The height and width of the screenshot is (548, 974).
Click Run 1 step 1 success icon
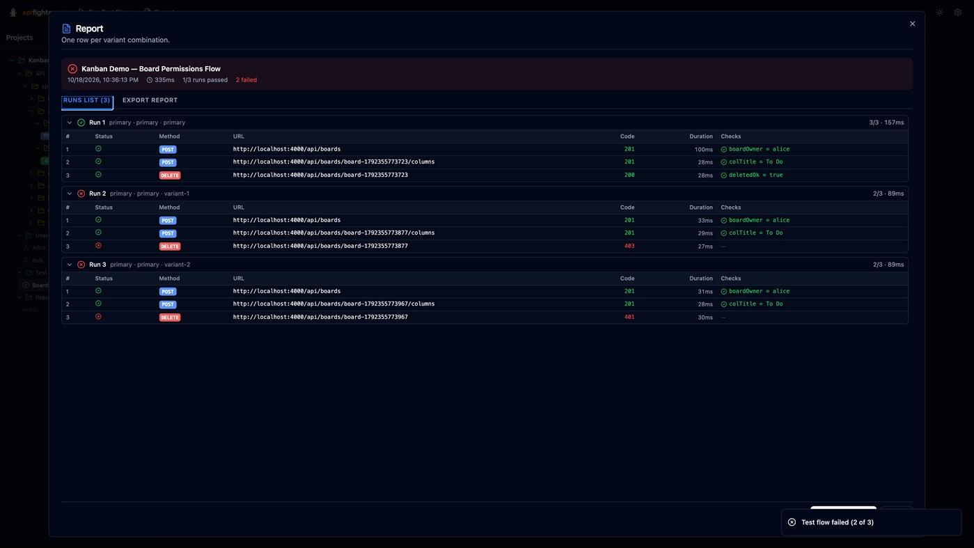tap(98, 148)
